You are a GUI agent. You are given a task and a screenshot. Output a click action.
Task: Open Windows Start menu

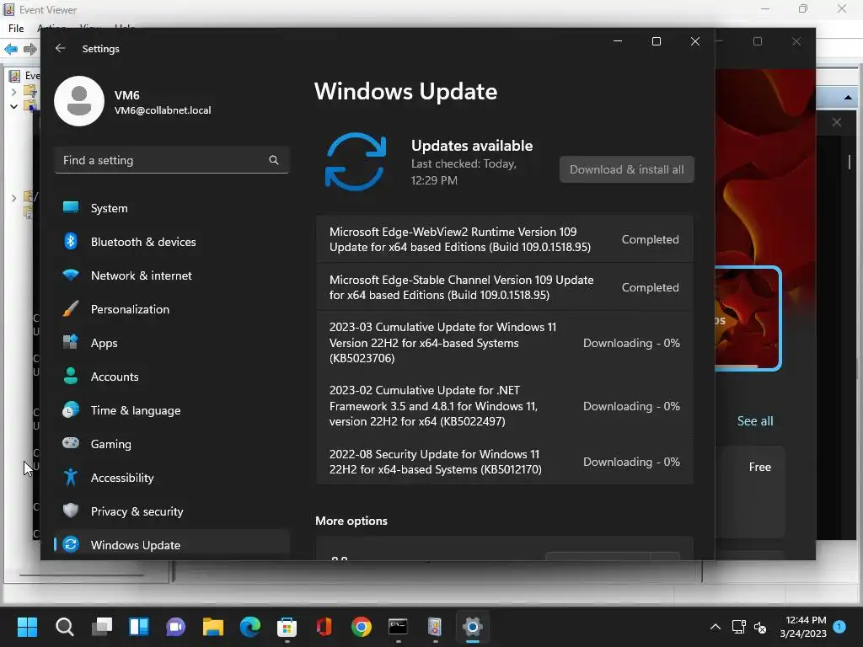27,627
